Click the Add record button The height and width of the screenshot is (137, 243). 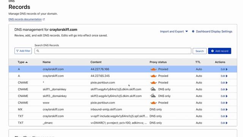click(219, 51)
